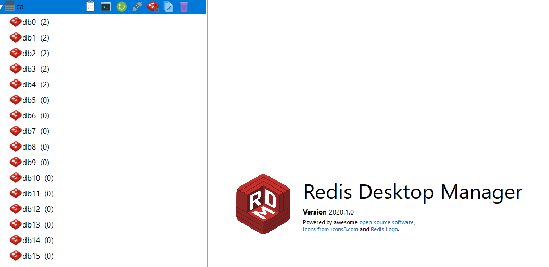The image size is (549, 267).
Task: Disconnect from server using plug icon
Action: pyautogui.click(x=137, y=7)
